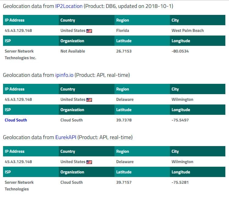Select the IP address 45.43.129.148 in IP2Location table
Screen dimensions: 229x198
(18, 30)
